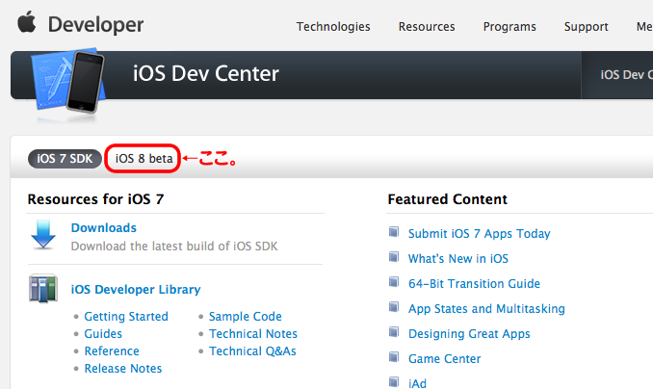Open Submit iOS 7 Apps Today link
The height and width of the screenshot is (389, 653).
coord(480,234)
